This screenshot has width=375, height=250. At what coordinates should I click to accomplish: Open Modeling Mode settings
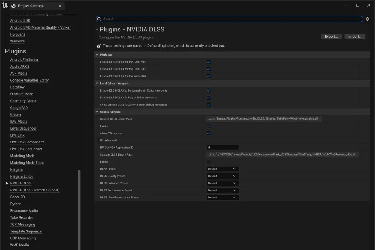pyautogui.click(x=22, y=156)
